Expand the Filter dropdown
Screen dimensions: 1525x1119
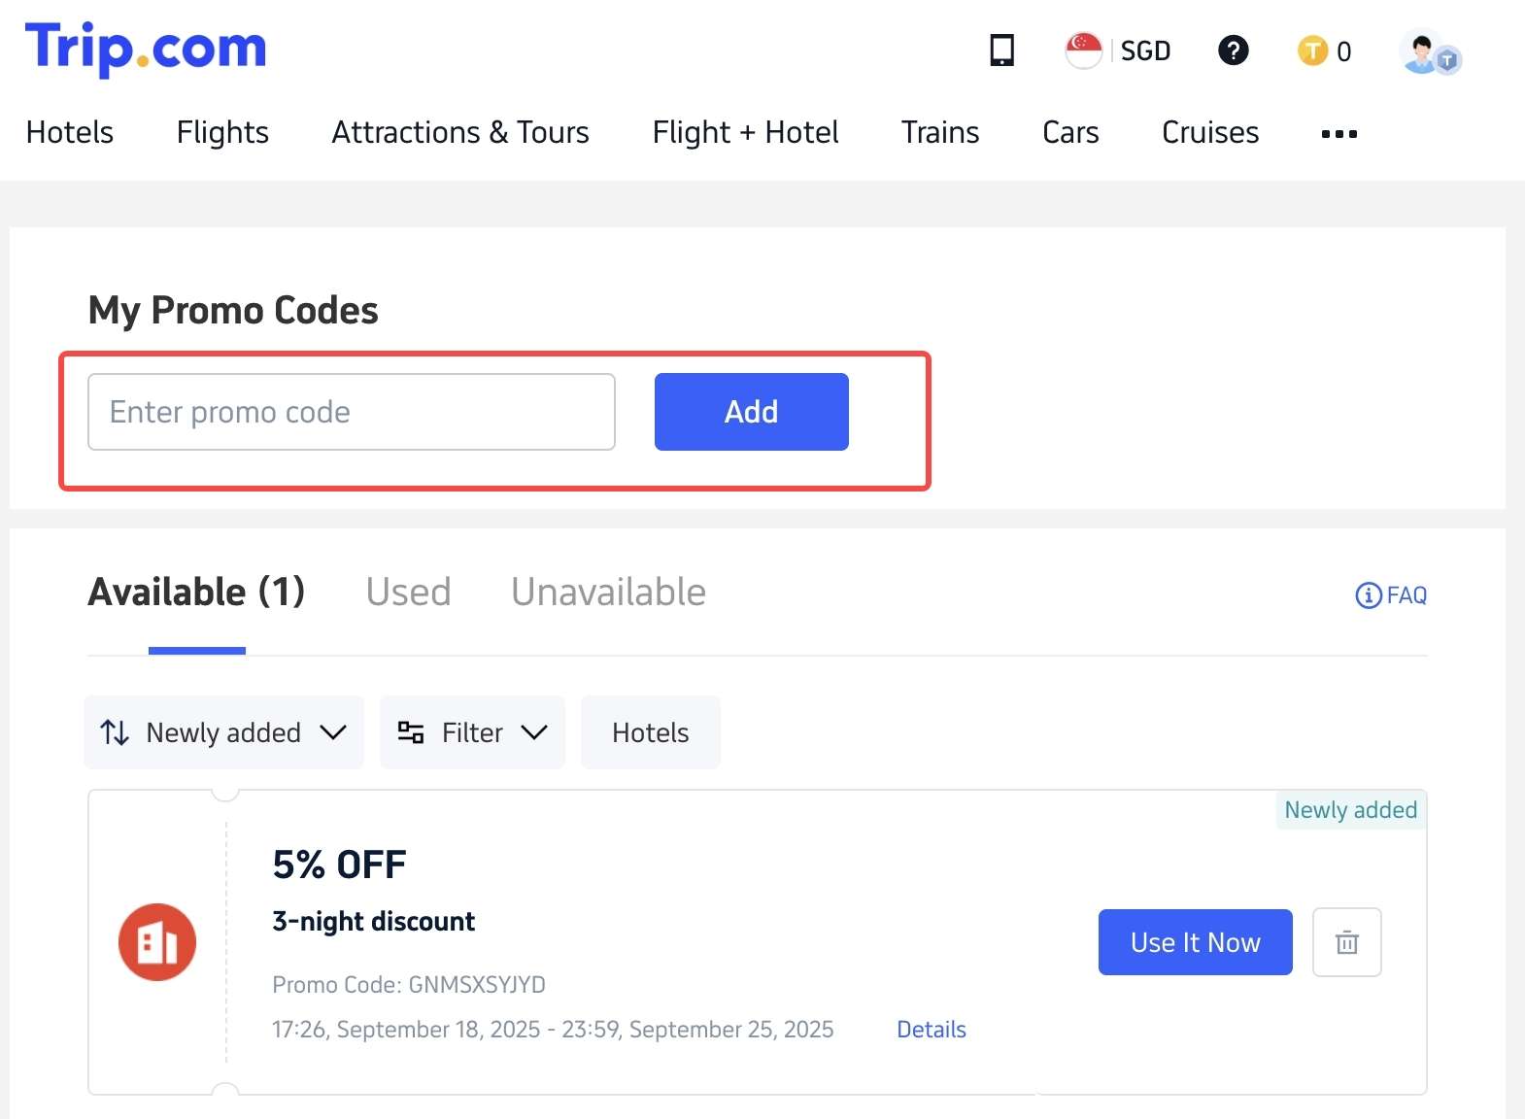click(472, 732)
